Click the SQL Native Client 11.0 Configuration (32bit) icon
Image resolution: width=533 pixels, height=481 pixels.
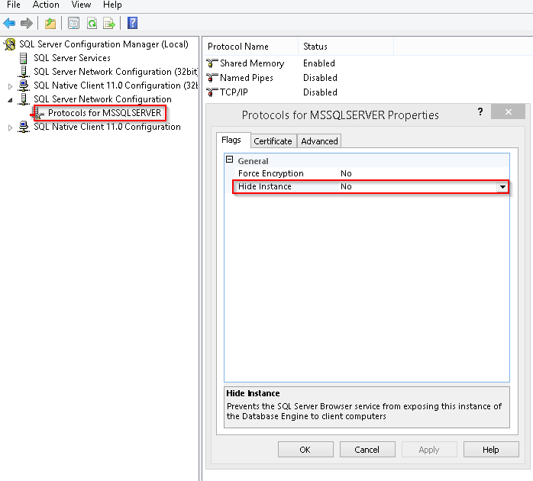[23, 86]
